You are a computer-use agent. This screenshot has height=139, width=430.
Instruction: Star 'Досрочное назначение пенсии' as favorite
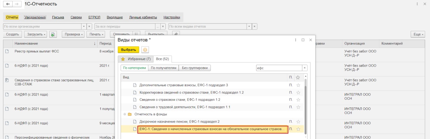(298, 122)
